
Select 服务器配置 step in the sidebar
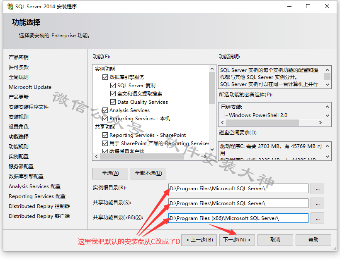[x=21, y=167]
